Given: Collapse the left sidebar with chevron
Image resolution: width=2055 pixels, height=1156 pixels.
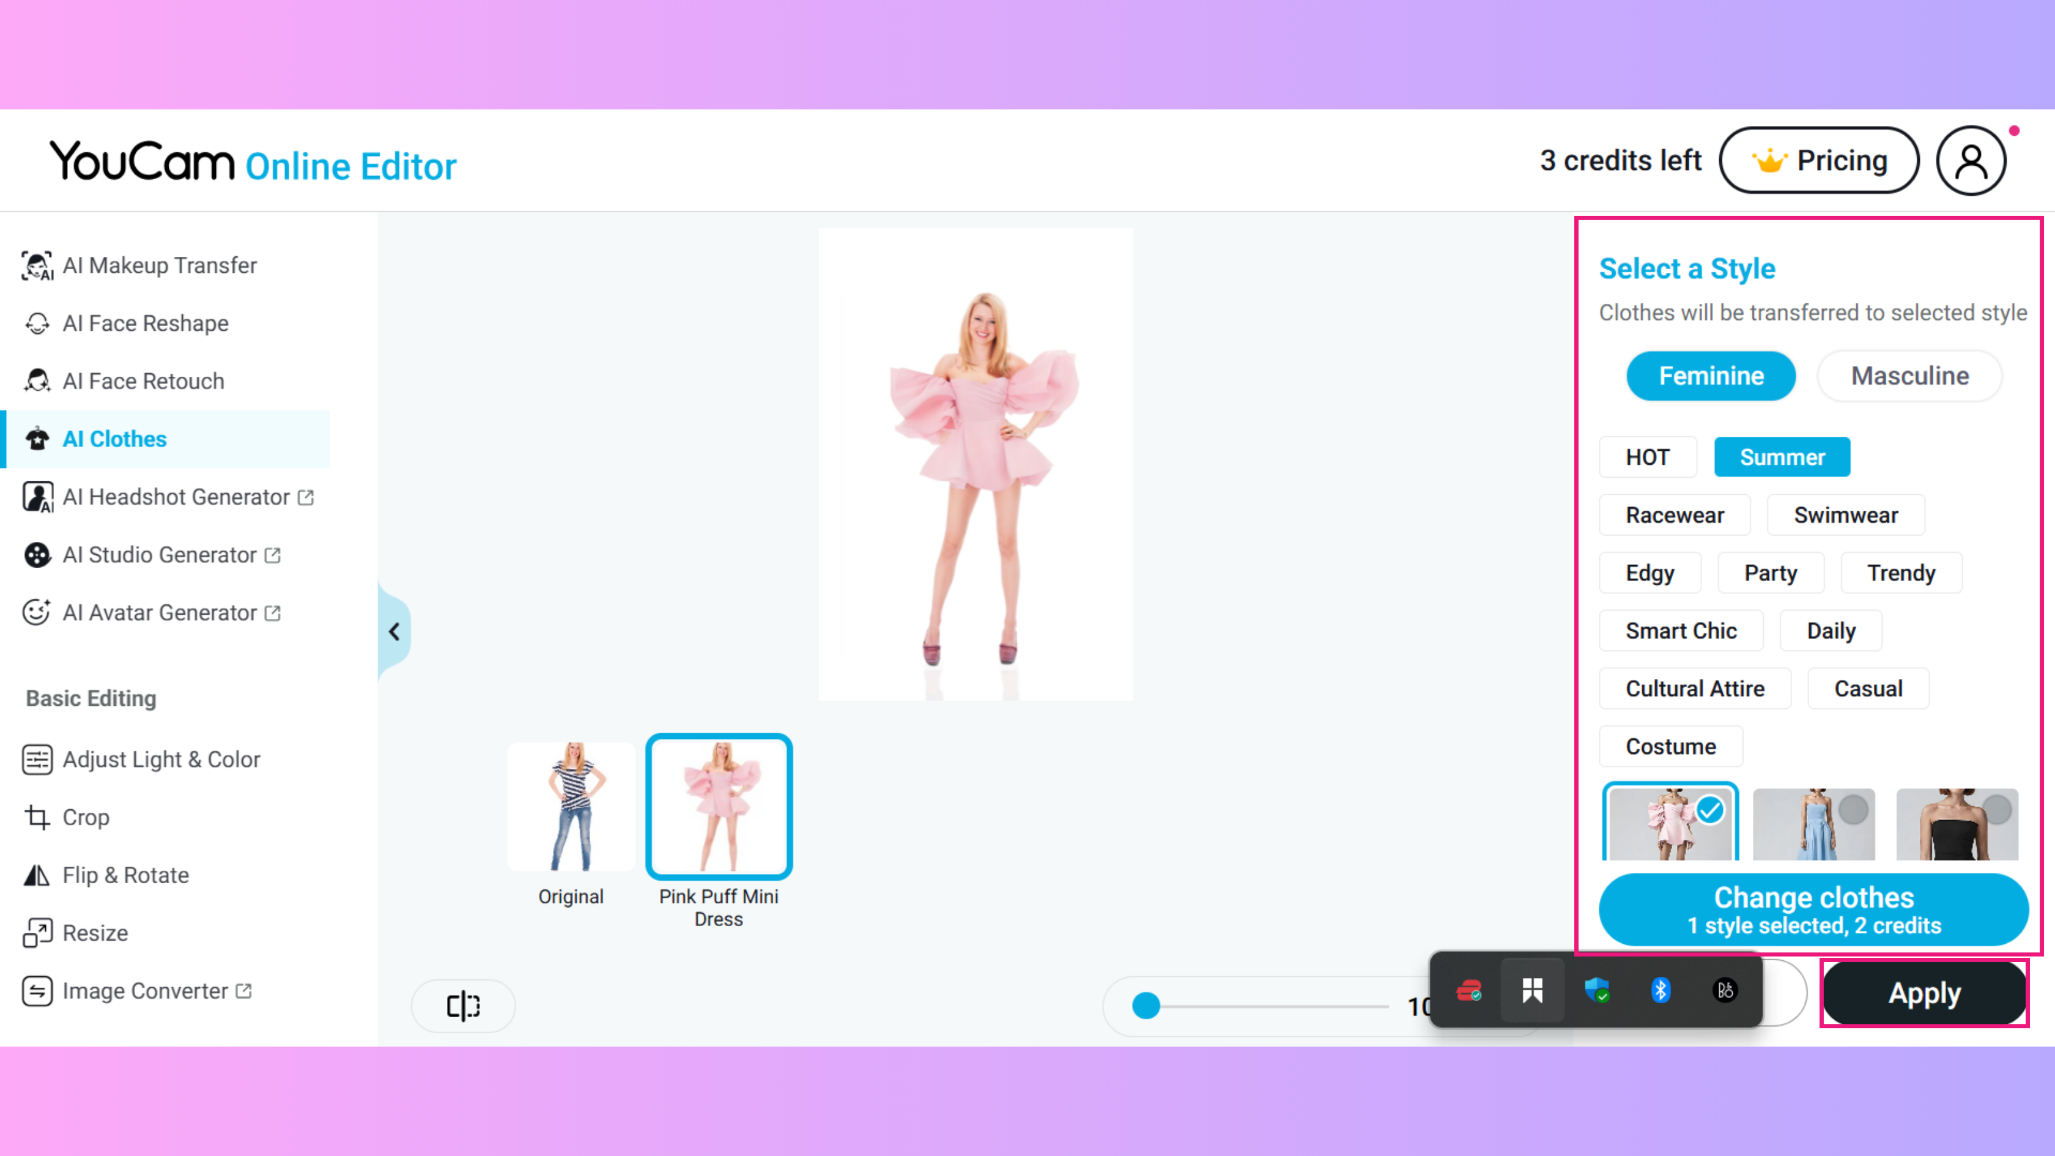Looking at the screenshot, I should [x=394, y=632].
